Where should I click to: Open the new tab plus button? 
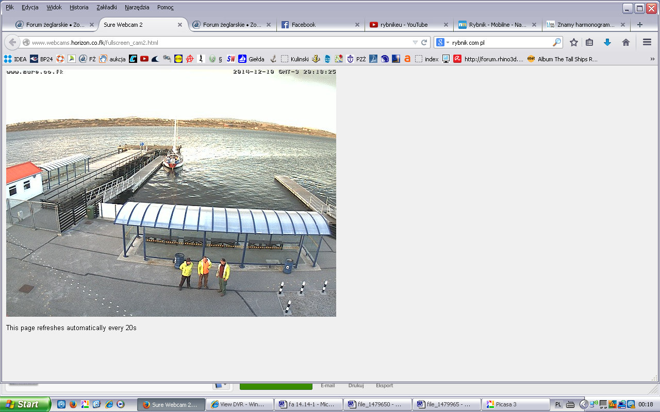tap(640, 25)
